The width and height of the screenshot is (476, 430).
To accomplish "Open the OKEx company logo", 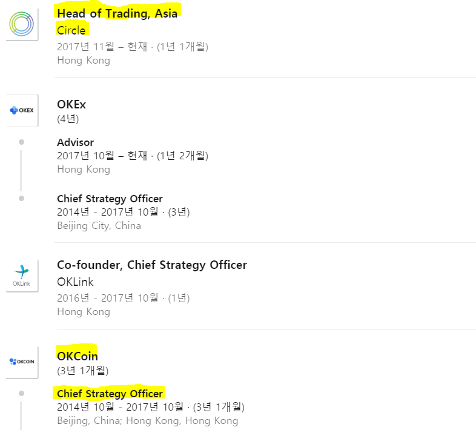I will 22,110.
